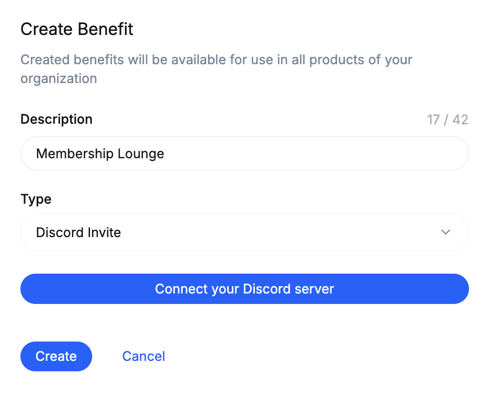
Task: Click the number 42 in the counter
Action: [460, 120]
